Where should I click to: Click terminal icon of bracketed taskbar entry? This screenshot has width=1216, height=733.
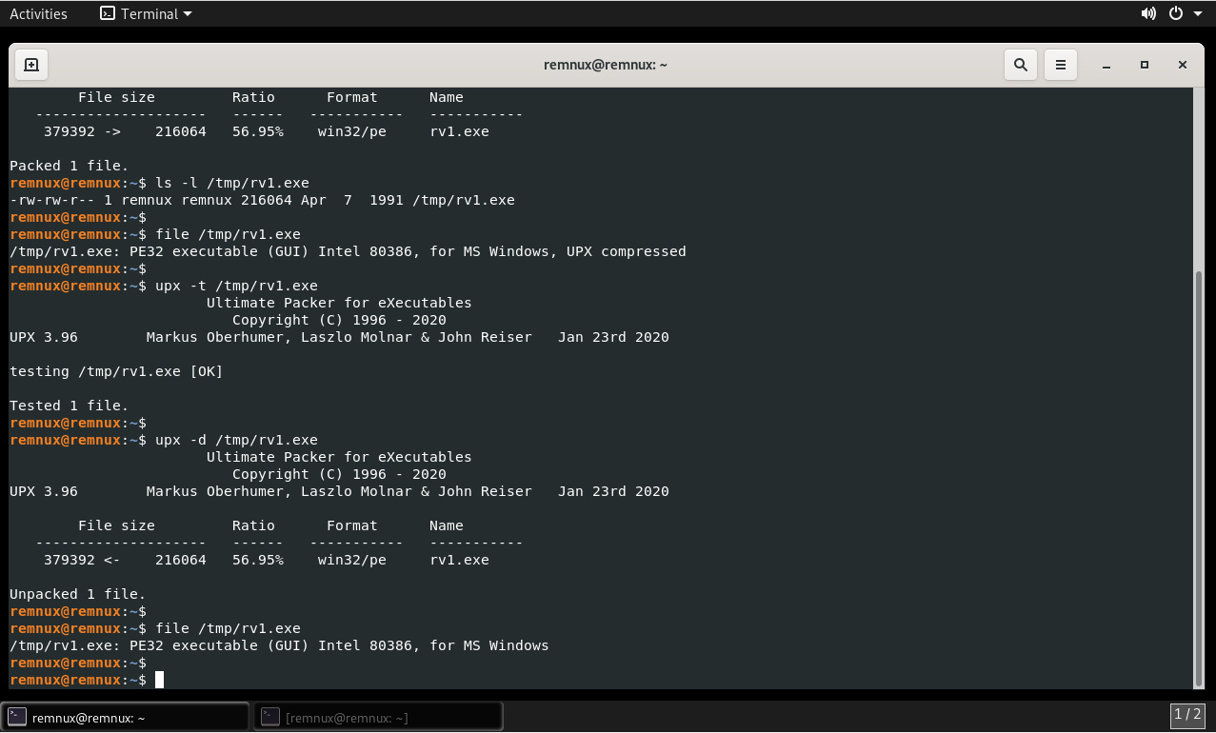pos(270,717)
